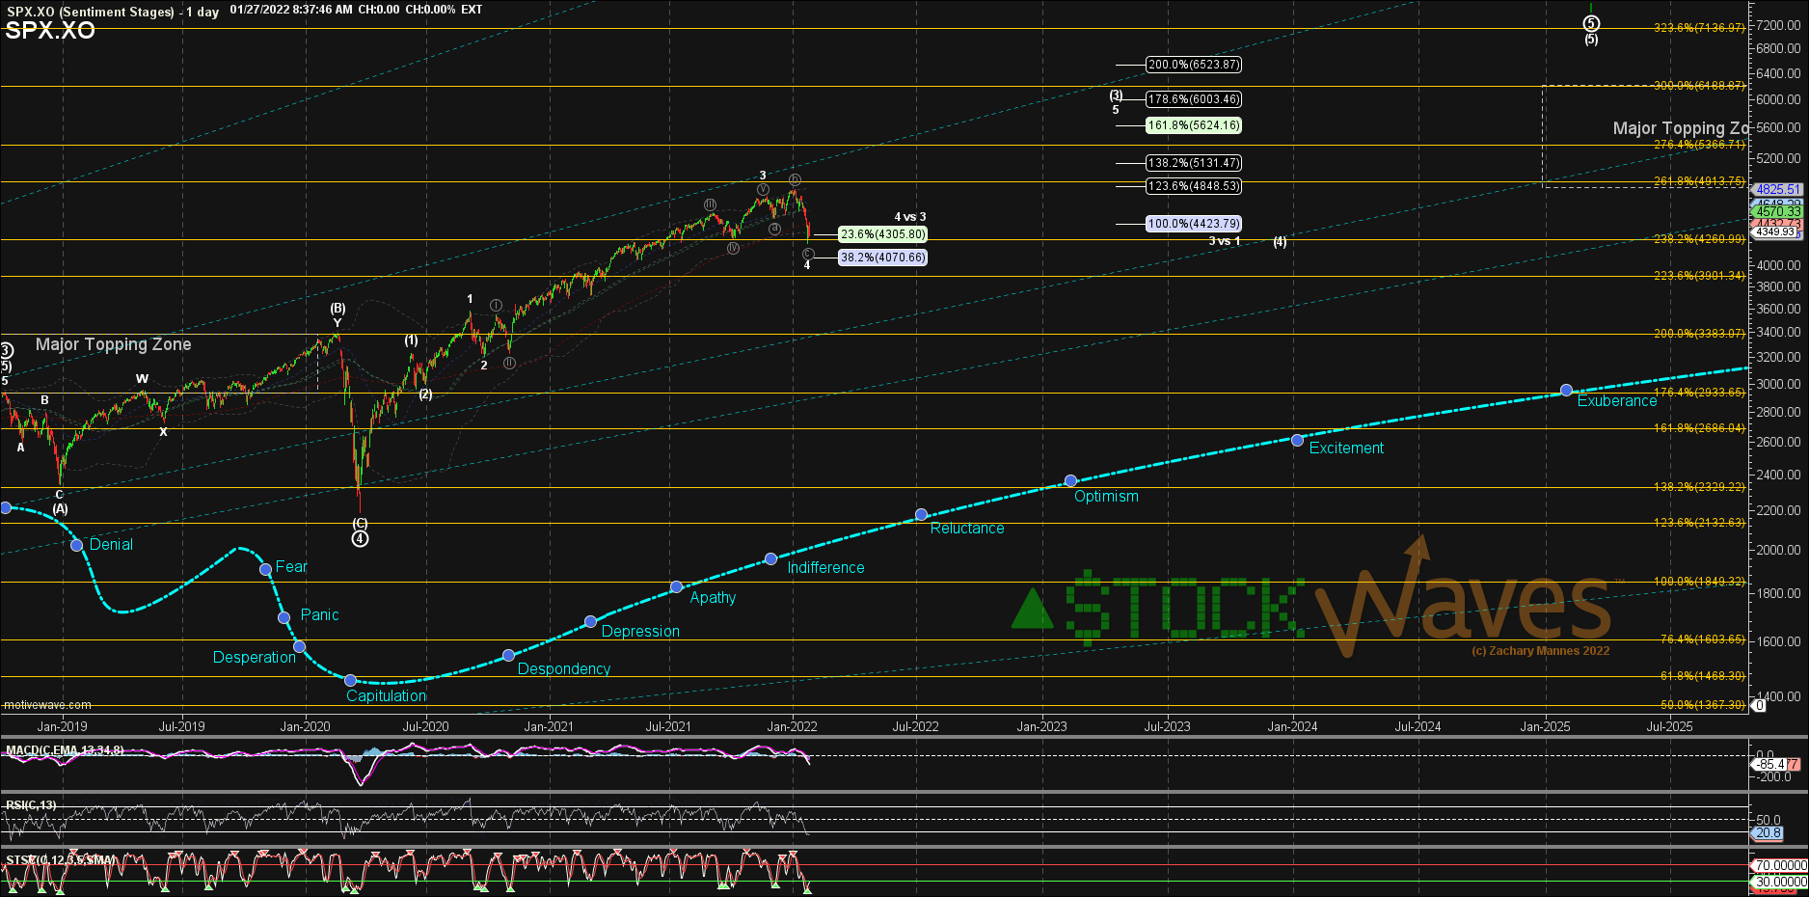Click the 223.6%(3901.34) Fibonacci level label

[1699, 276]
